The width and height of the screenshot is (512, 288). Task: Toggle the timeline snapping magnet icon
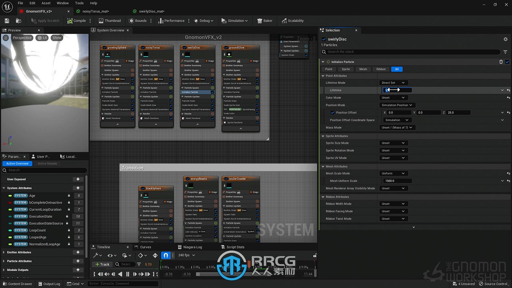coord(166,255)
